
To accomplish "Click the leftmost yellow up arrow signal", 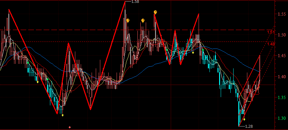I will click(38, 82).
